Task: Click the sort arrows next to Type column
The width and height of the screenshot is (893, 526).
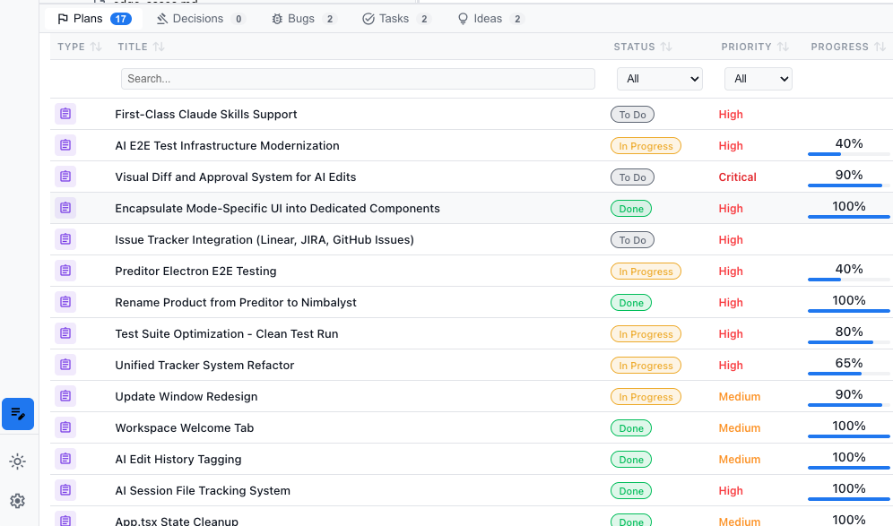Action: coord(97,47)
